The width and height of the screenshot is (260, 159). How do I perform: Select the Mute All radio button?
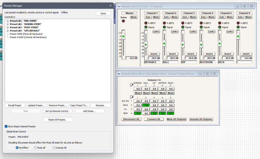[x=36, y=148]
